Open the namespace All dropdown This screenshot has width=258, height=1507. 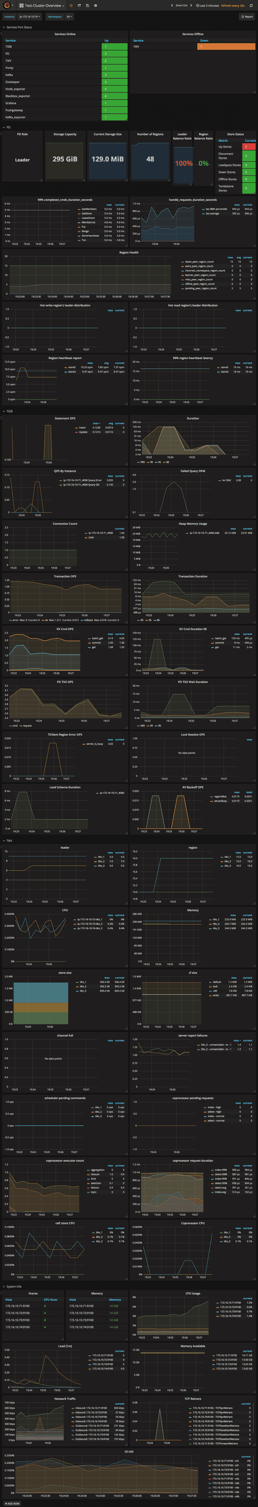click(69, 16)
